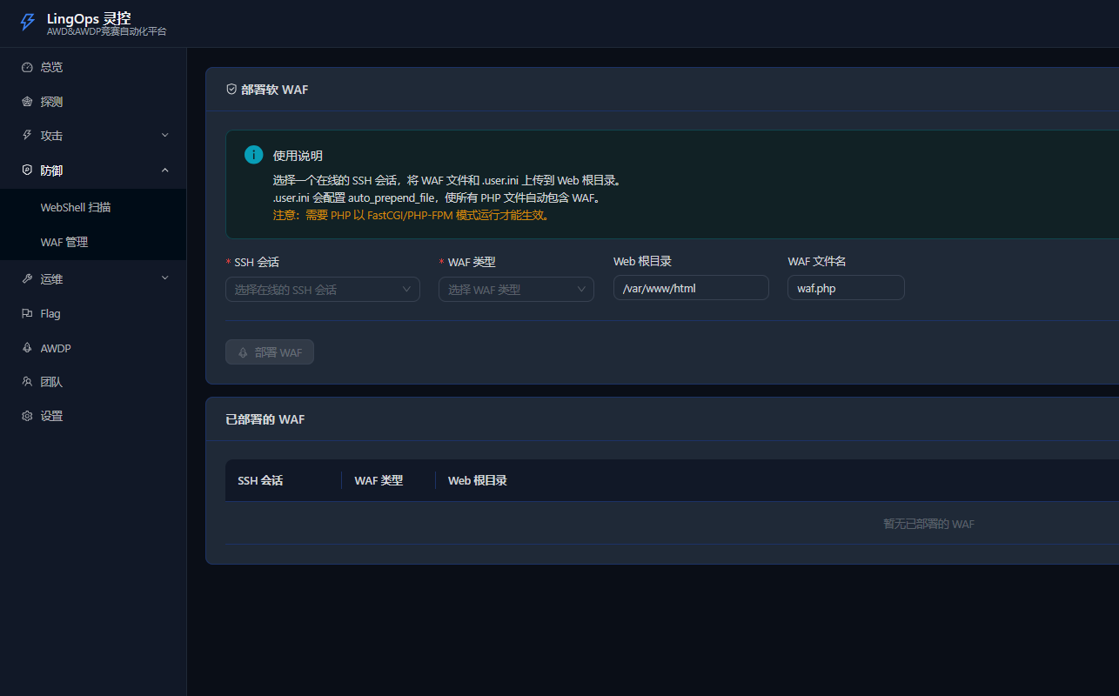Click the 总览 dashboard gauge icon
Image resolution: width=1119 pixels, height=696 pixels.
click(x=27, y=67)
